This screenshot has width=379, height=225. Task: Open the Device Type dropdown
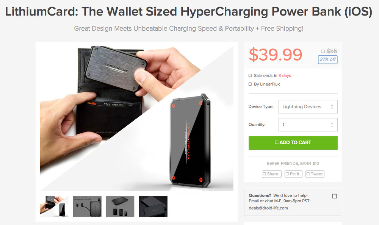[308, 106]
